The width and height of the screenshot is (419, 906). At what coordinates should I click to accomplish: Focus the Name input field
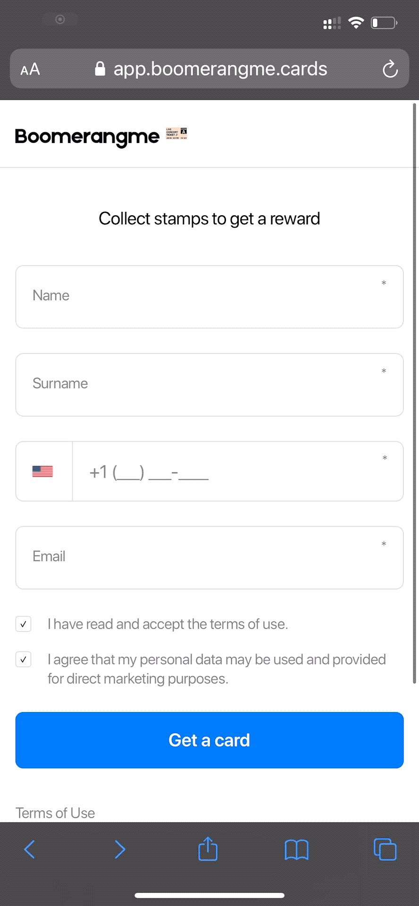[209, 297]
